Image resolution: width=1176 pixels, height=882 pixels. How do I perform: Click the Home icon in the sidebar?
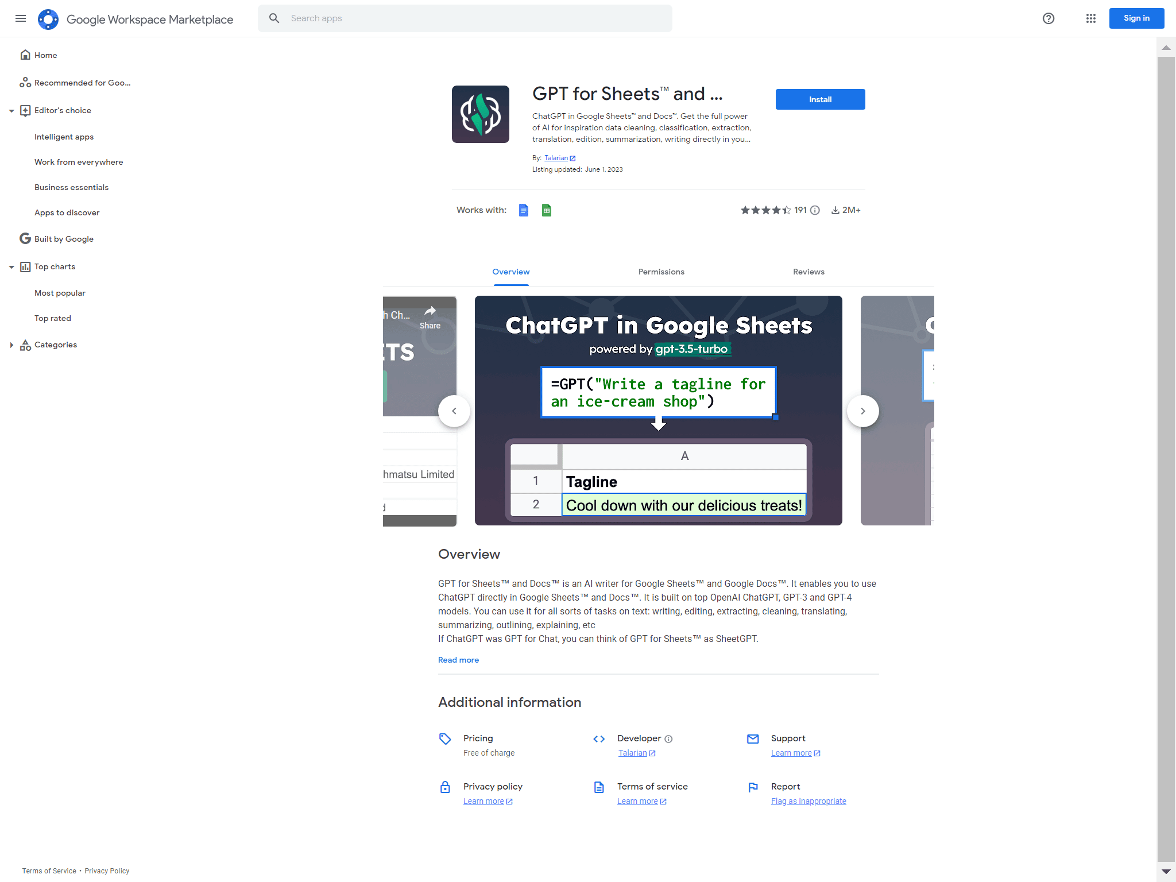point(25,55)
